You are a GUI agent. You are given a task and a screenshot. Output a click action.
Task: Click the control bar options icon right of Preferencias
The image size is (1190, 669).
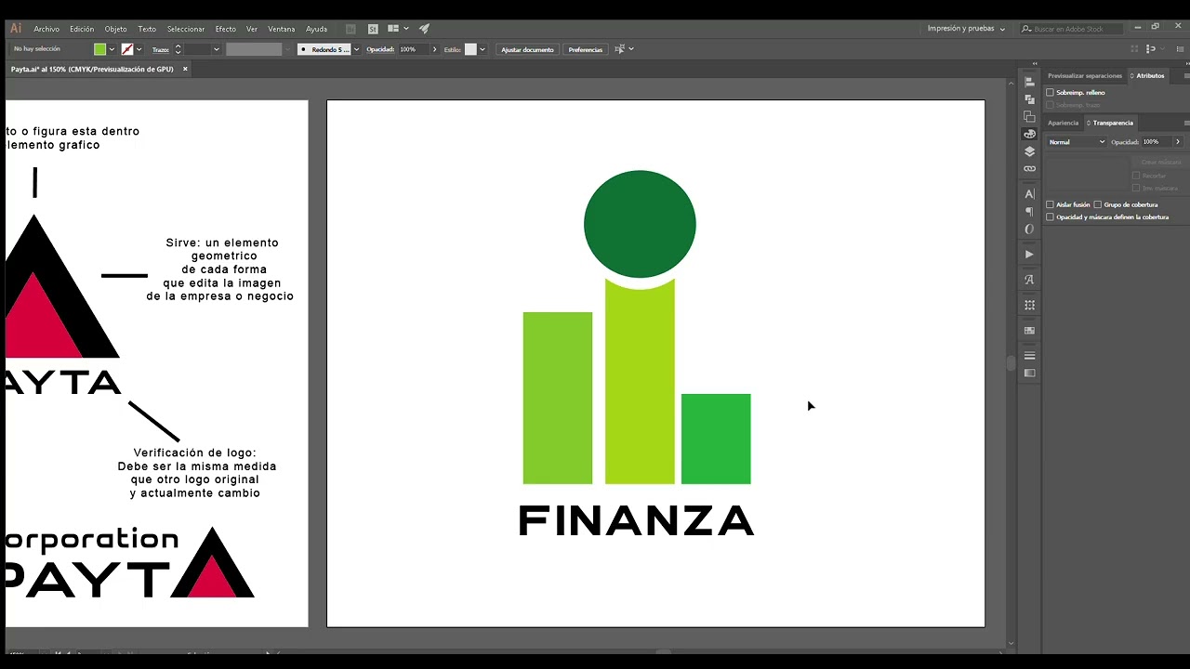pyautogui.click(x=620, y=49)
